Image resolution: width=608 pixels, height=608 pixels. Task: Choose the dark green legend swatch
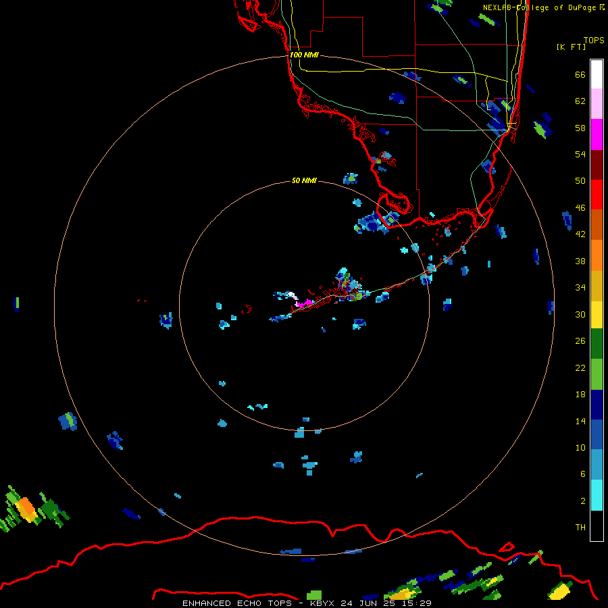(x=597, y=344)
